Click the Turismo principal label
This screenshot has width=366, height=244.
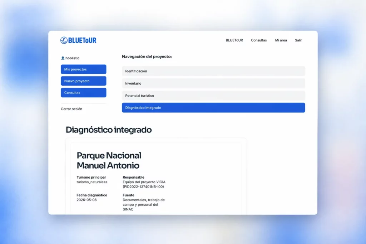tap(91, 177)
